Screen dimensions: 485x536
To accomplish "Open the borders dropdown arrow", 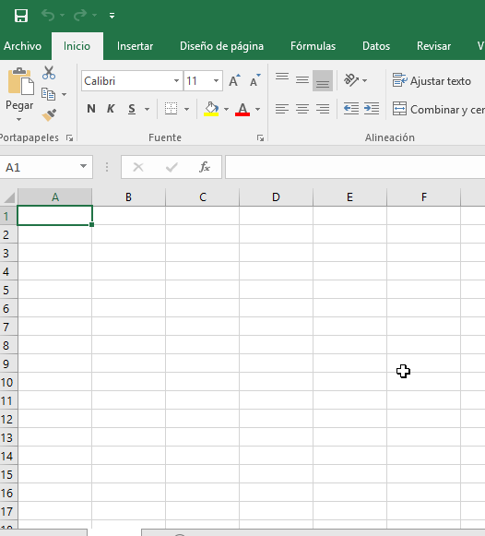I will pos(186,110).
